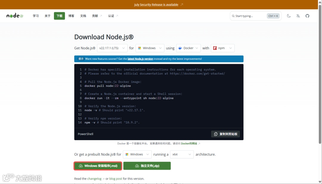Screen dimensions: 322x184
Task: Open the 认证 external link
Action: click(x=113, y=16)
